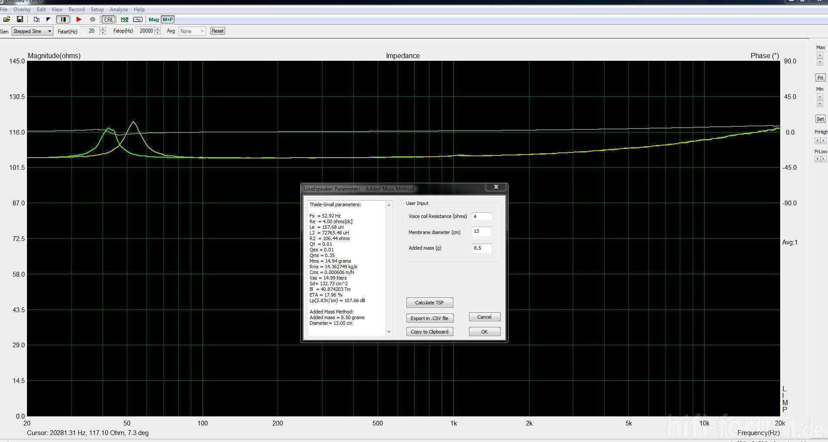Open the File menu
Image resolution: width=828 pixels, height=442 pixels.
[x=3, y=9]
